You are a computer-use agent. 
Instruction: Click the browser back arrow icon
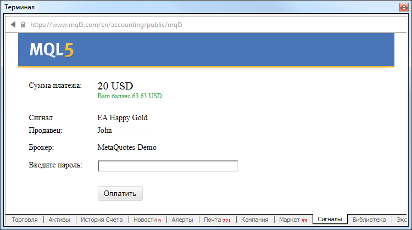point(13,24)
